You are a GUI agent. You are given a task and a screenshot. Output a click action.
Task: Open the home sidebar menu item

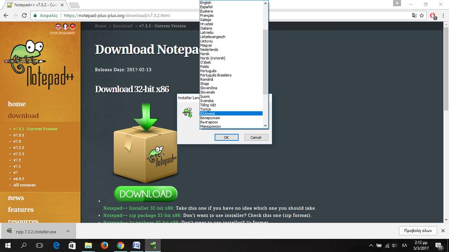click(x=17, y=104)
